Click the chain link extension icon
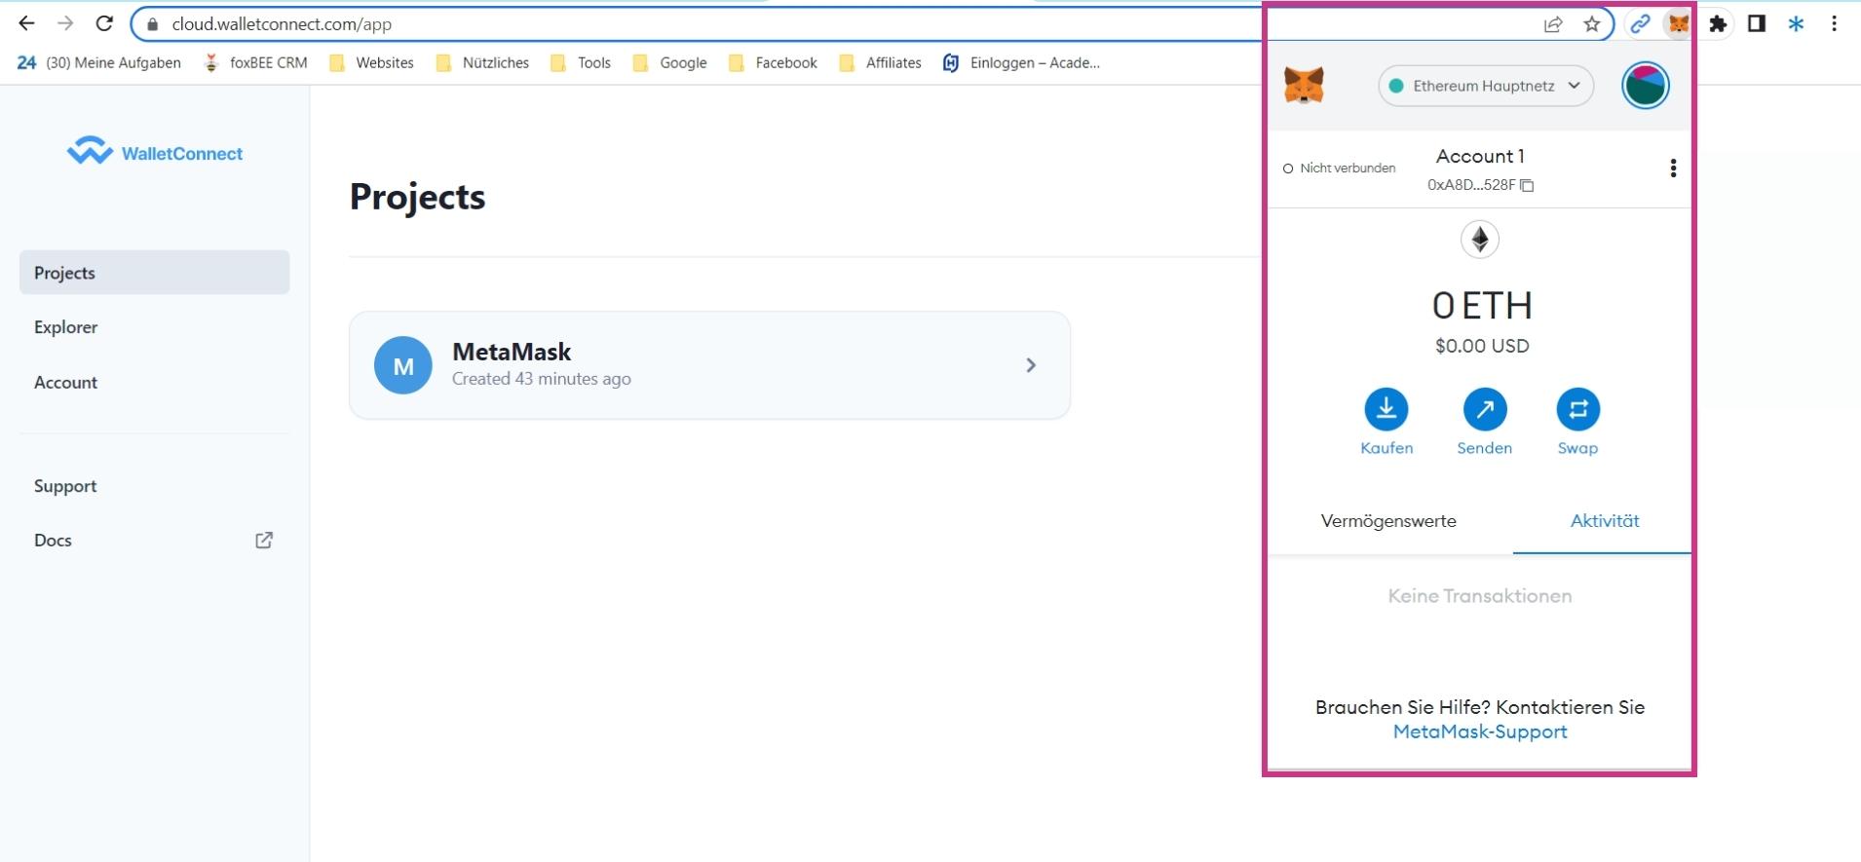 pyautogui.click(x=1640, y=24)
